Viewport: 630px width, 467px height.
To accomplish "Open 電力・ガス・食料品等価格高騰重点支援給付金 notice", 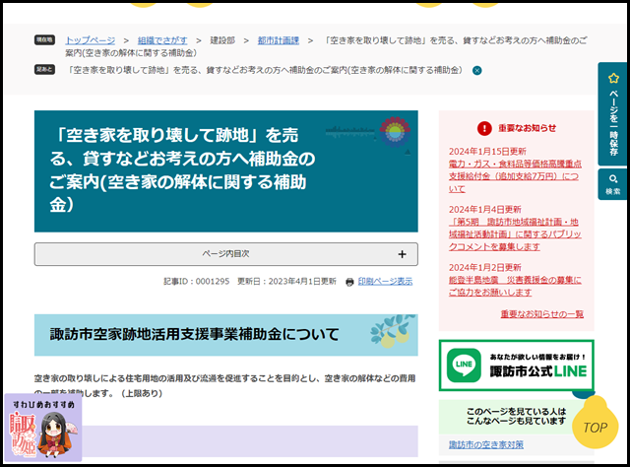I will [x=514, y=176].
